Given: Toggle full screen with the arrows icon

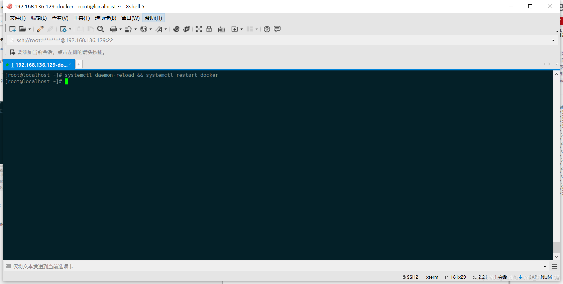Looking at the screenshot, I should (x=199, y=29).
